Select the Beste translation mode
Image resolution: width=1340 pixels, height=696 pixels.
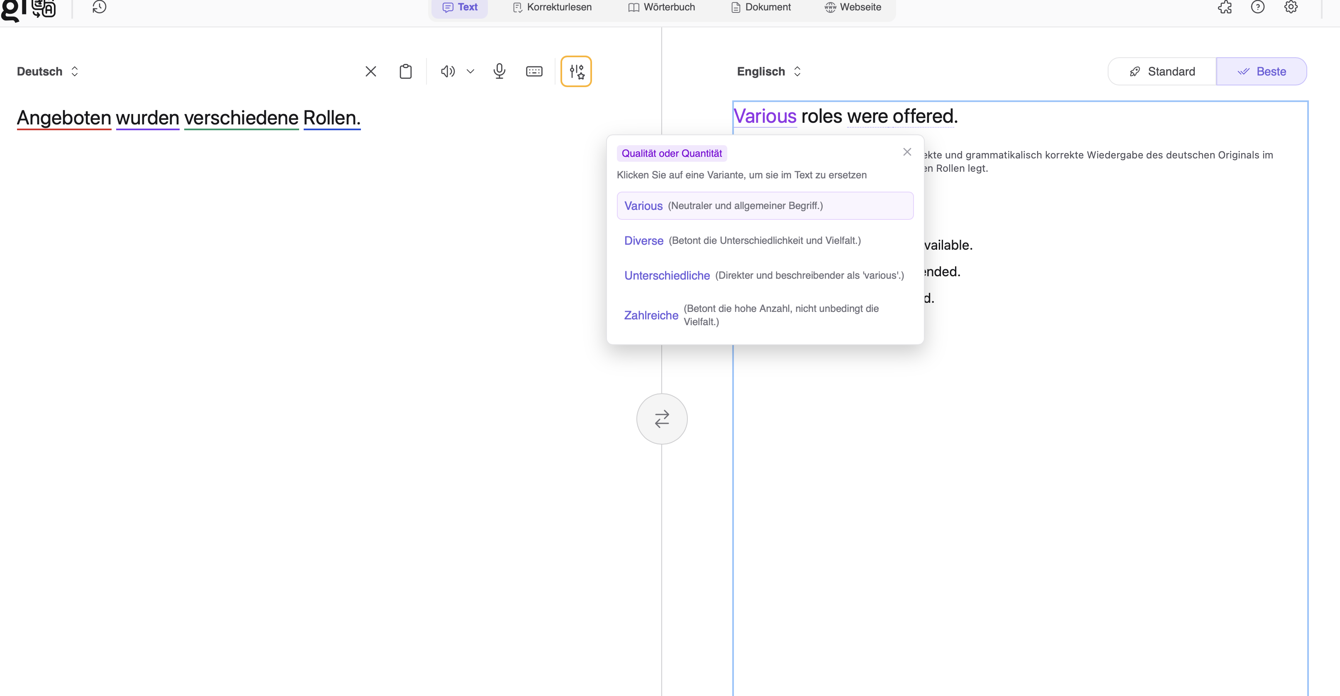pyautogui.click(x=1261, y=71)
